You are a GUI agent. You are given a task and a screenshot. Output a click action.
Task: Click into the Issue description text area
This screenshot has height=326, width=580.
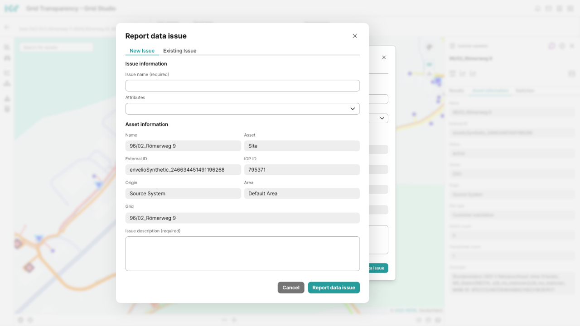(242, 254)
